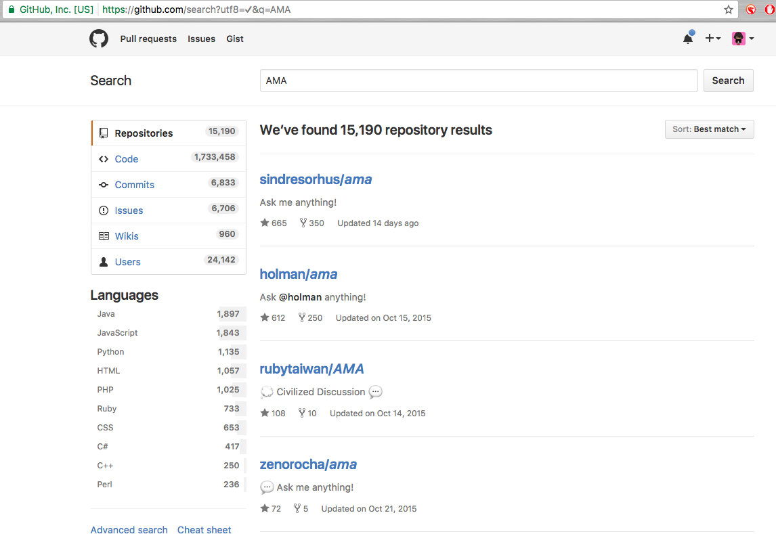Open the Advanced search link
The height and width of the screenshot is (534, 776).
tap(129, 529)
